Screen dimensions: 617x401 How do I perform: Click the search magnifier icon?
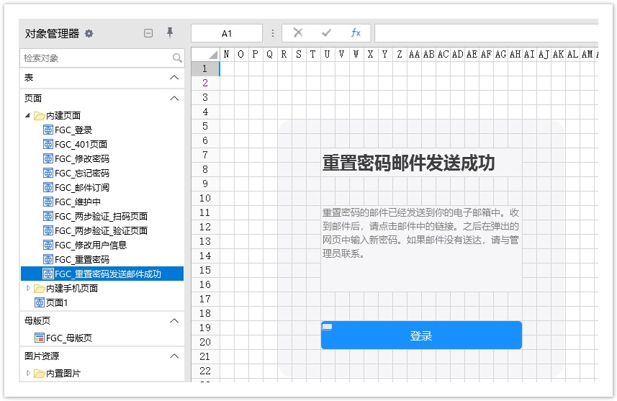tap(177, 58)
